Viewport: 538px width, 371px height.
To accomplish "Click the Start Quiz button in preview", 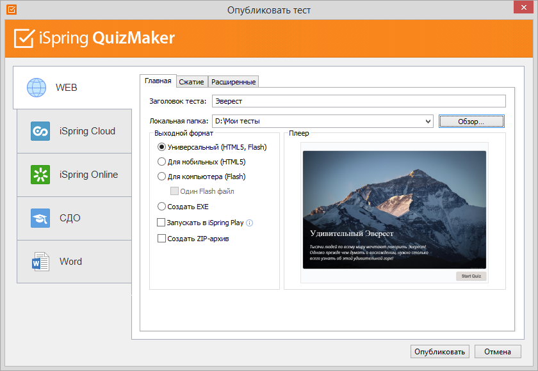I will point(471,276).
